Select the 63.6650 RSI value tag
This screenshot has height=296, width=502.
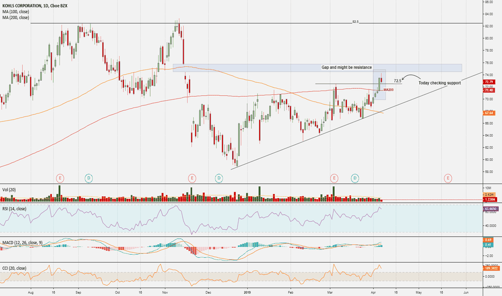(491, 209)
